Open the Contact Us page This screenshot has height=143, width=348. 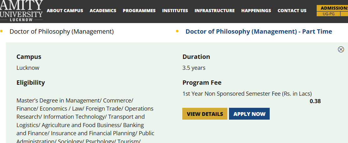[292, 11]
